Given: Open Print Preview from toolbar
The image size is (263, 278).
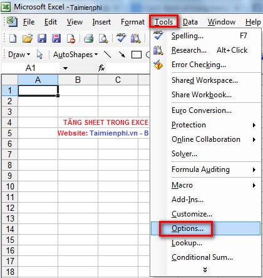Looking at the screenshot, I should pos(103,39).
